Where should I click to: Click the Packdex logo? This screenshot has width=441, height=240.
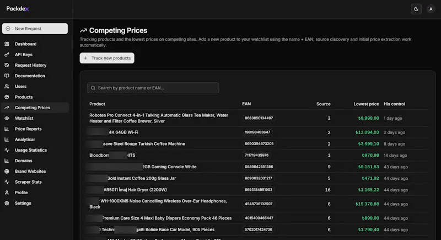coord(18,9)
